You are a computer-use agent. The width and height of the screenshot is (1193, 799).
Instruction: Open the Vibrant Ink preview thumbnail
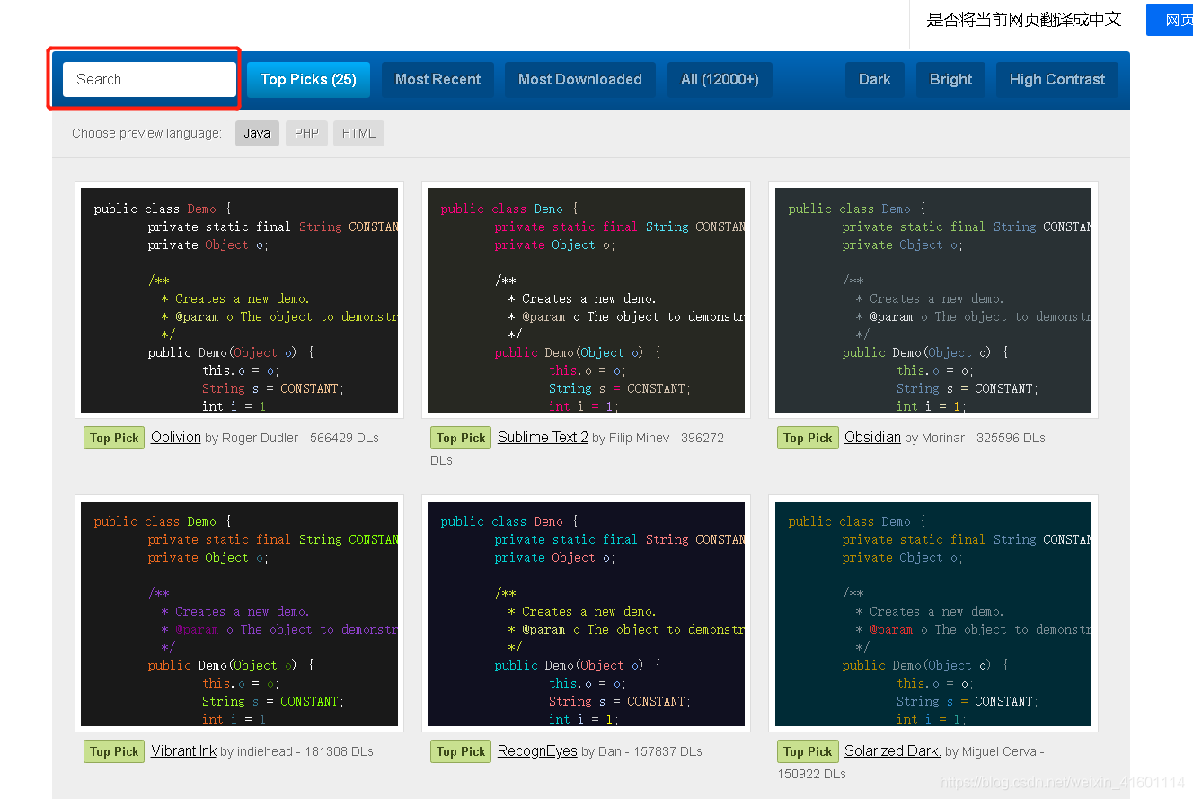click(239, 614)
